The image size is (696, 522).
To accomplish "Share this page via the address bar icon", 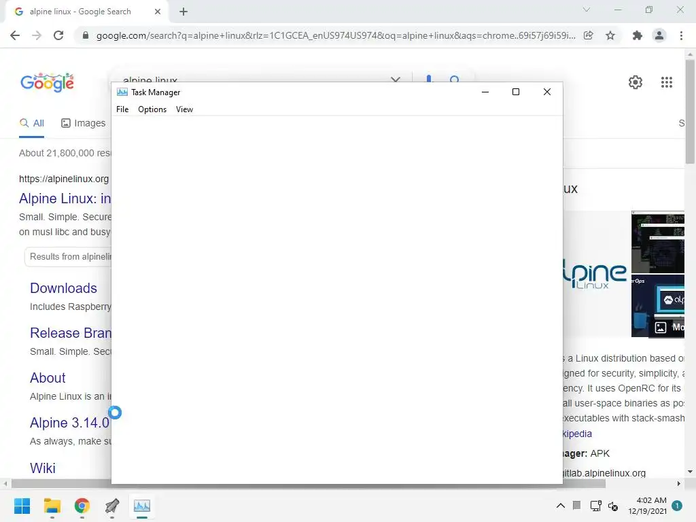I will pyautogui.click(x=588, y=35).
